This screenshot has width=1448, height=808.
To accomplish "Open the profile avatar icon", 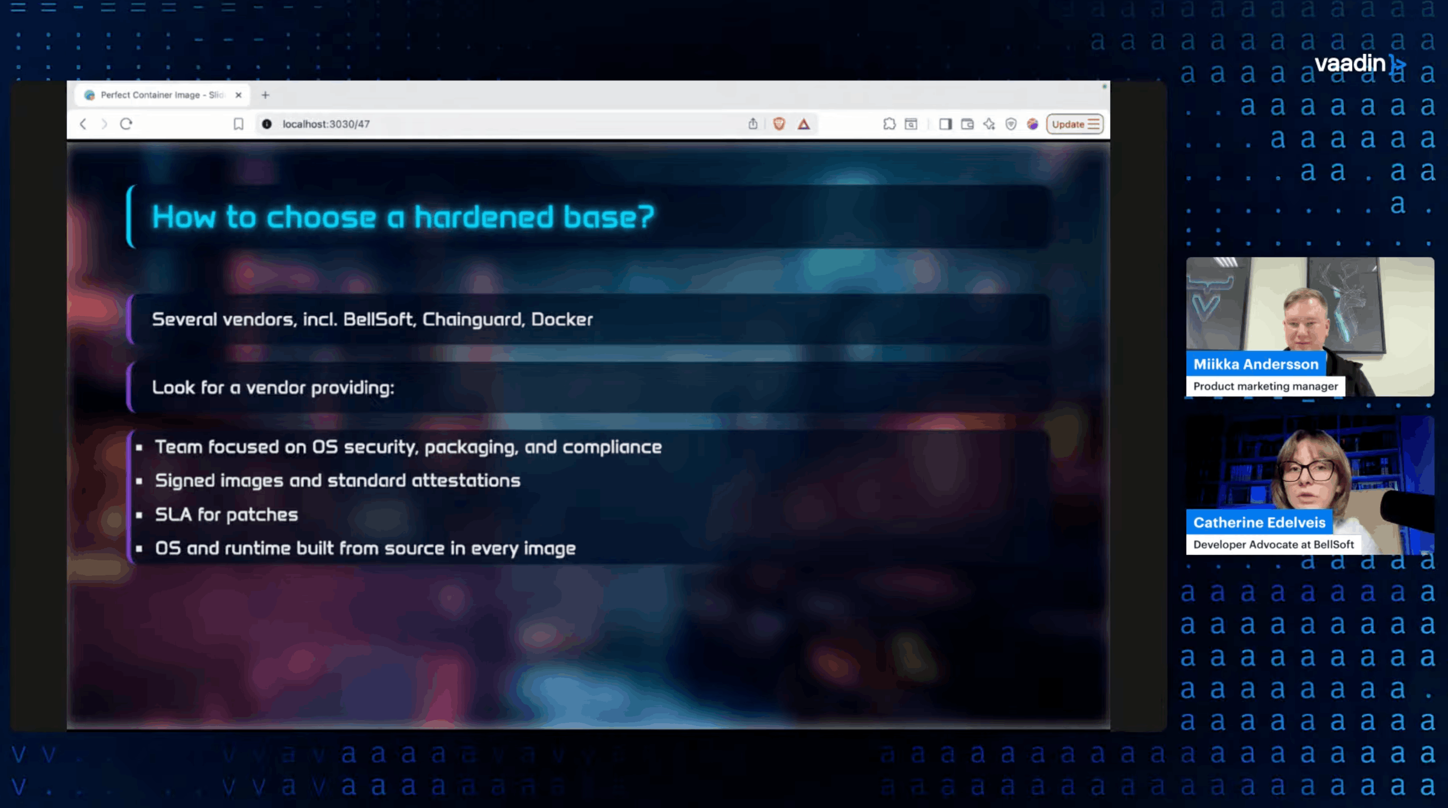I will (1033, 124).
